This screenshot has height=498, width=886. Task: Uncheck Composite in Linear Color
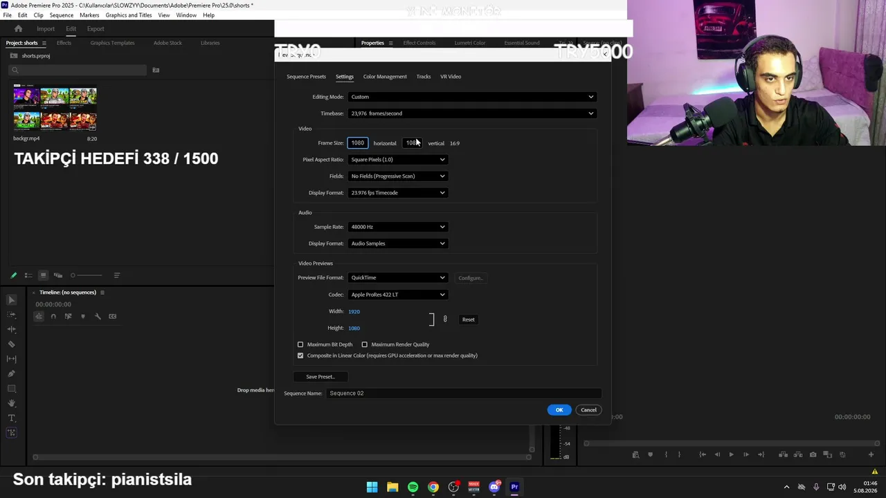[300, 356]
